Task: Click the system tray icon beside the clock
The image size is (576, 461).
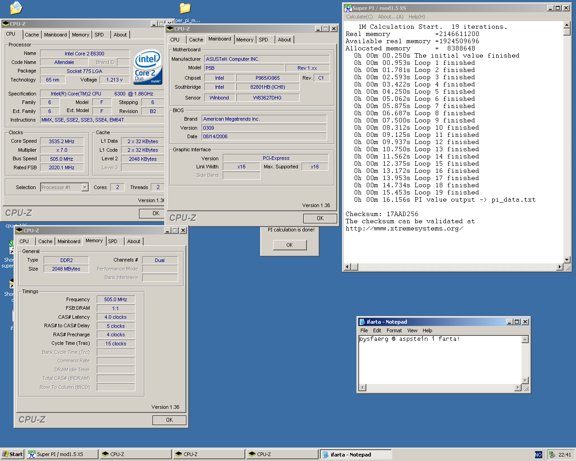Action: (x=552, y=455)
